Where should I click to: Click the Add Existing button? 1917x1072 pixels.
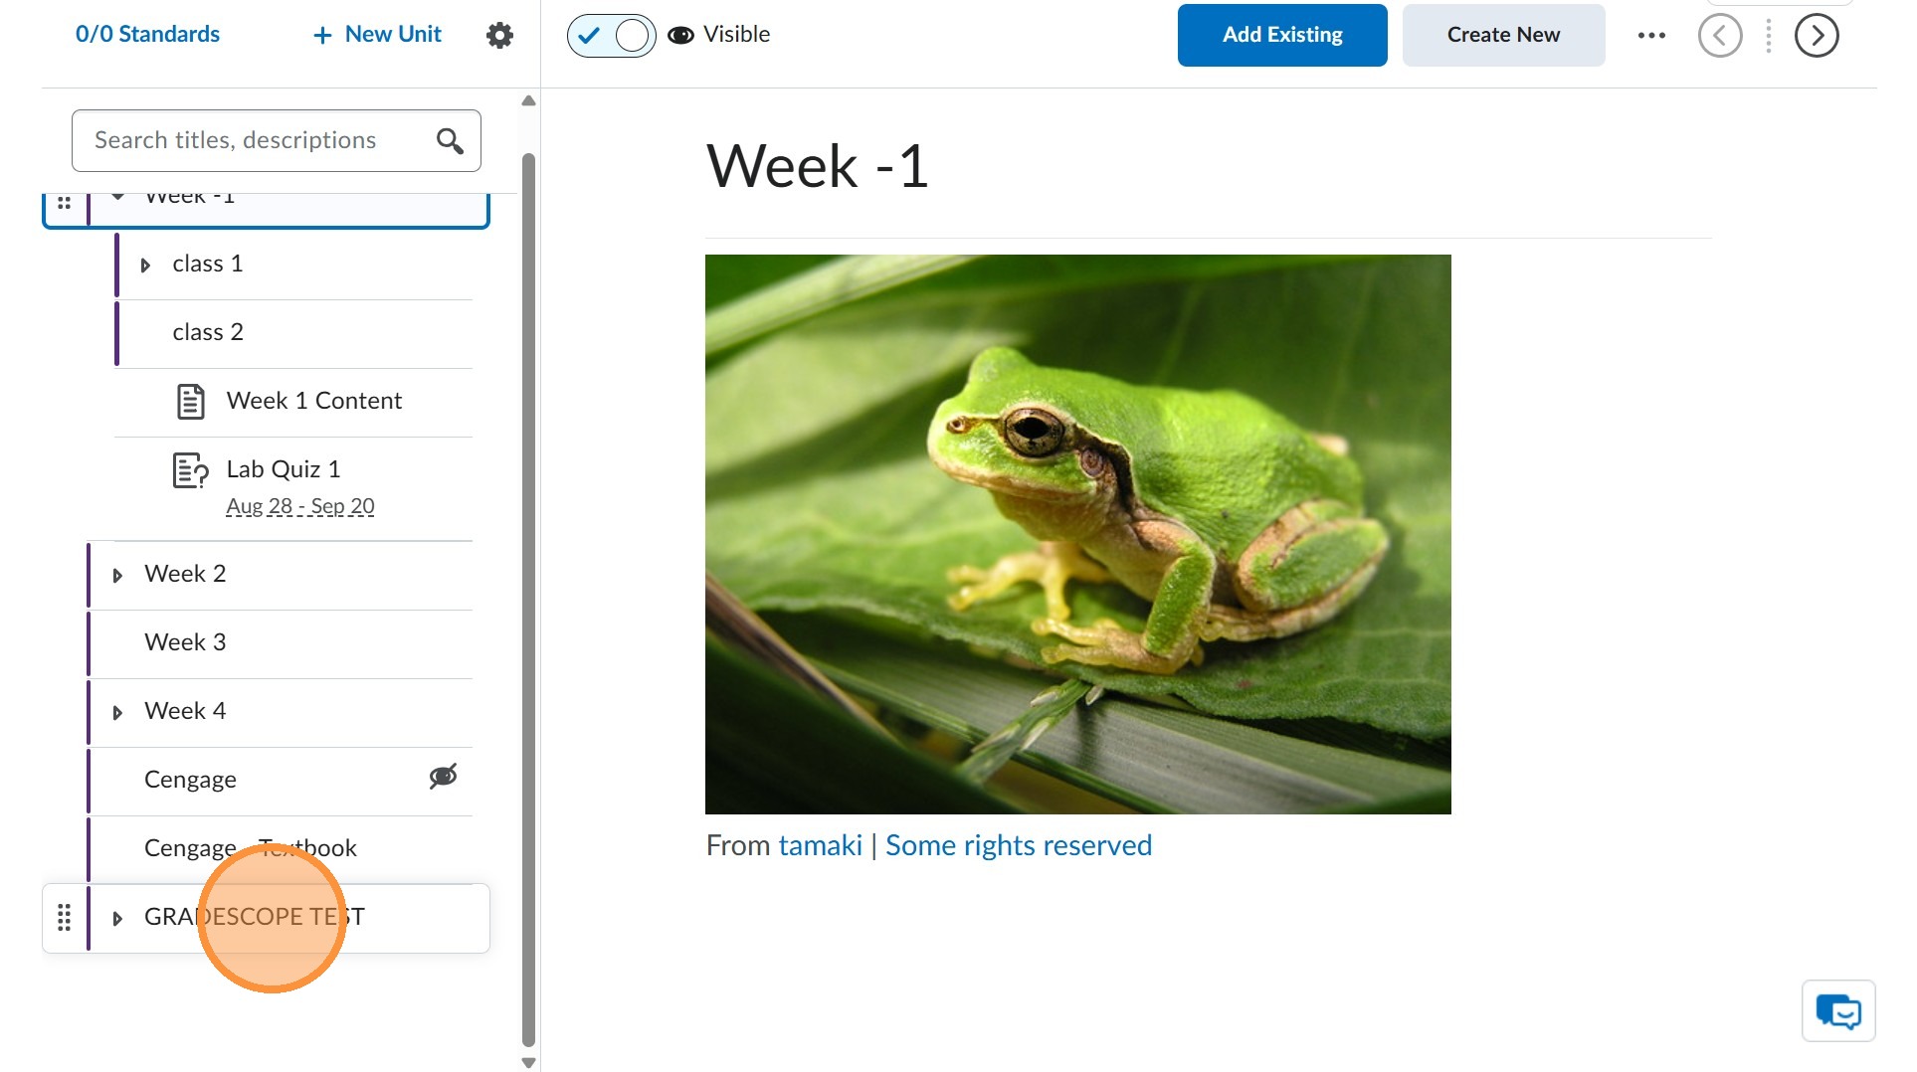[x=1281, y=36]
